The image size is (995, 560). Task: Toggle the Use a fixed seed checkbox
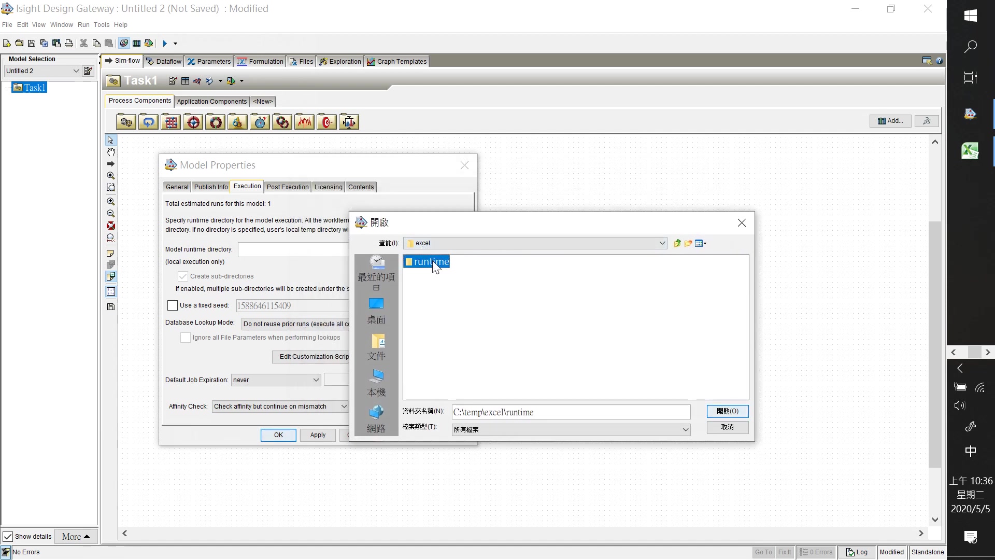coord(173,305)
